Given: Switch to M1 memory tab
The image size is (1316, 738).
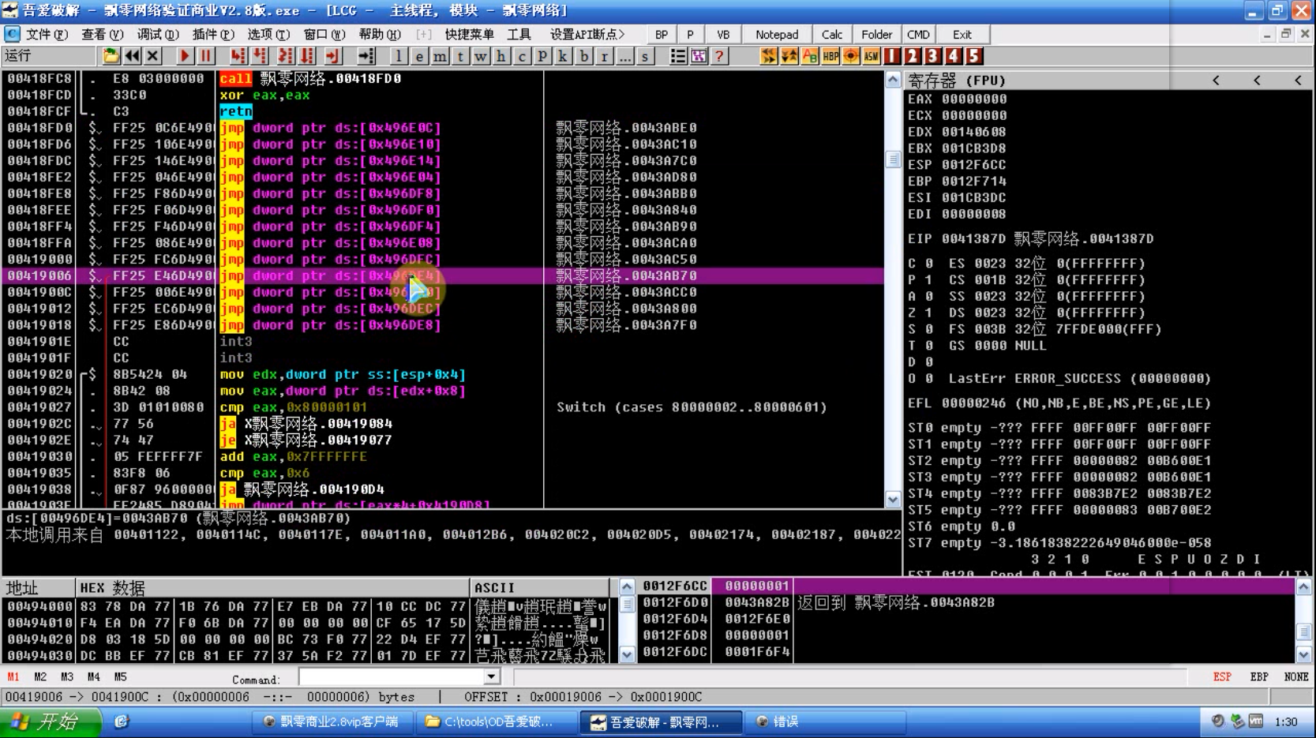Looking at the screenshot, I should 13,676.
